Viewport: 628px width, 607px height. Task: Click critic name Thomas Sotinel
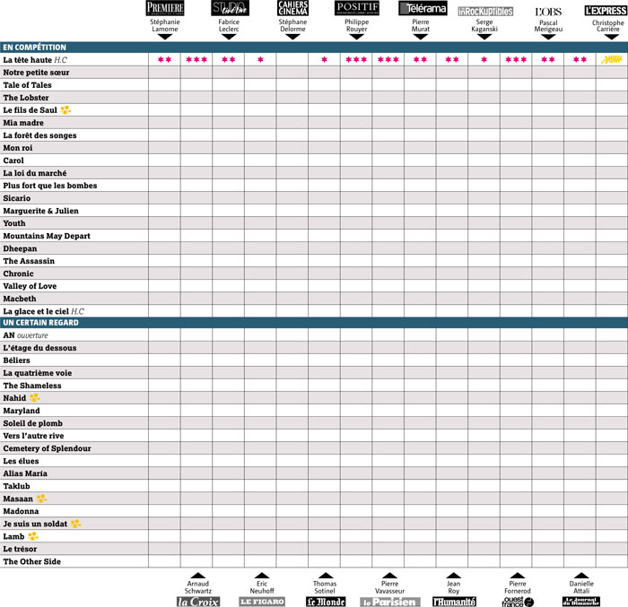click(325, 587)
